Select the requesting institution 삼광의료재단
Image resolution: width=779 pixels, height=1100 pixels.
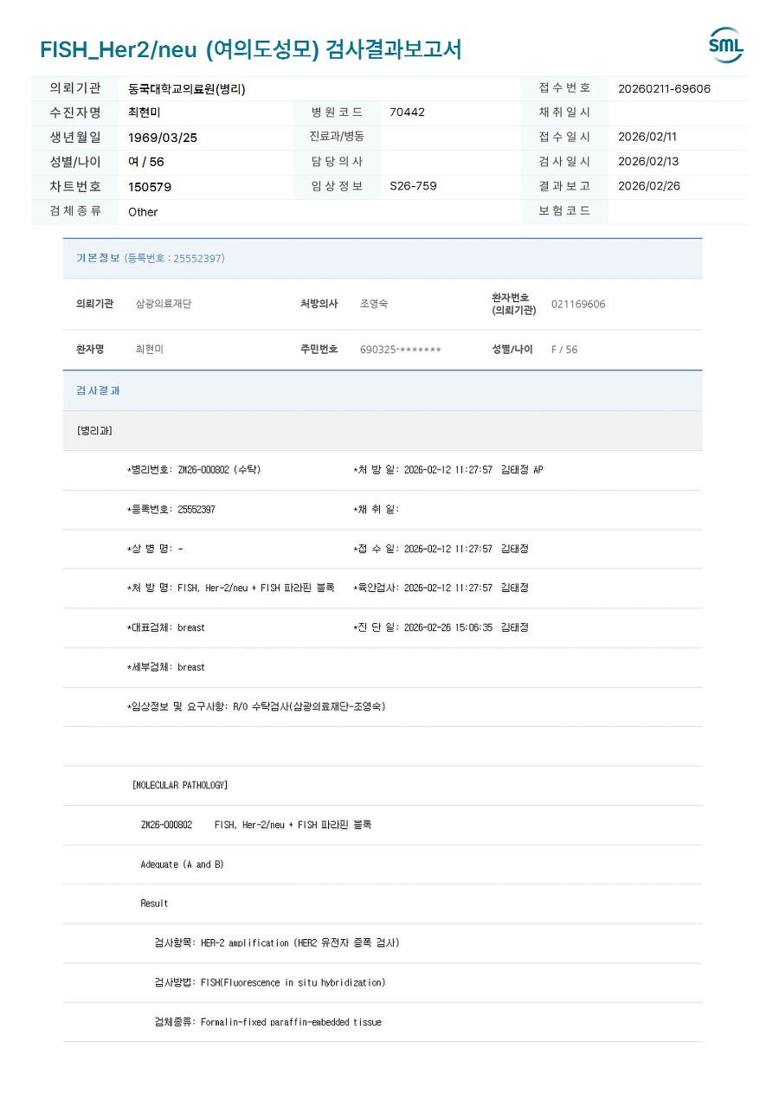[164, 304]
